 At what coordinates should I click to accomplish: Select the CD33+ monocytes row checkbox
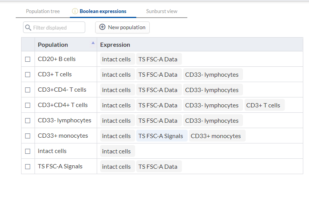point(28,136)
